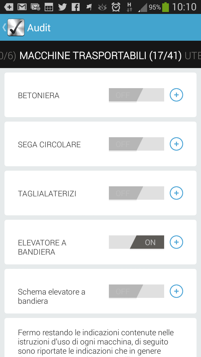Expand ELEVATORE A BANDIERA plus button
Screen dimensions: 201x357
tap(176, 242)
